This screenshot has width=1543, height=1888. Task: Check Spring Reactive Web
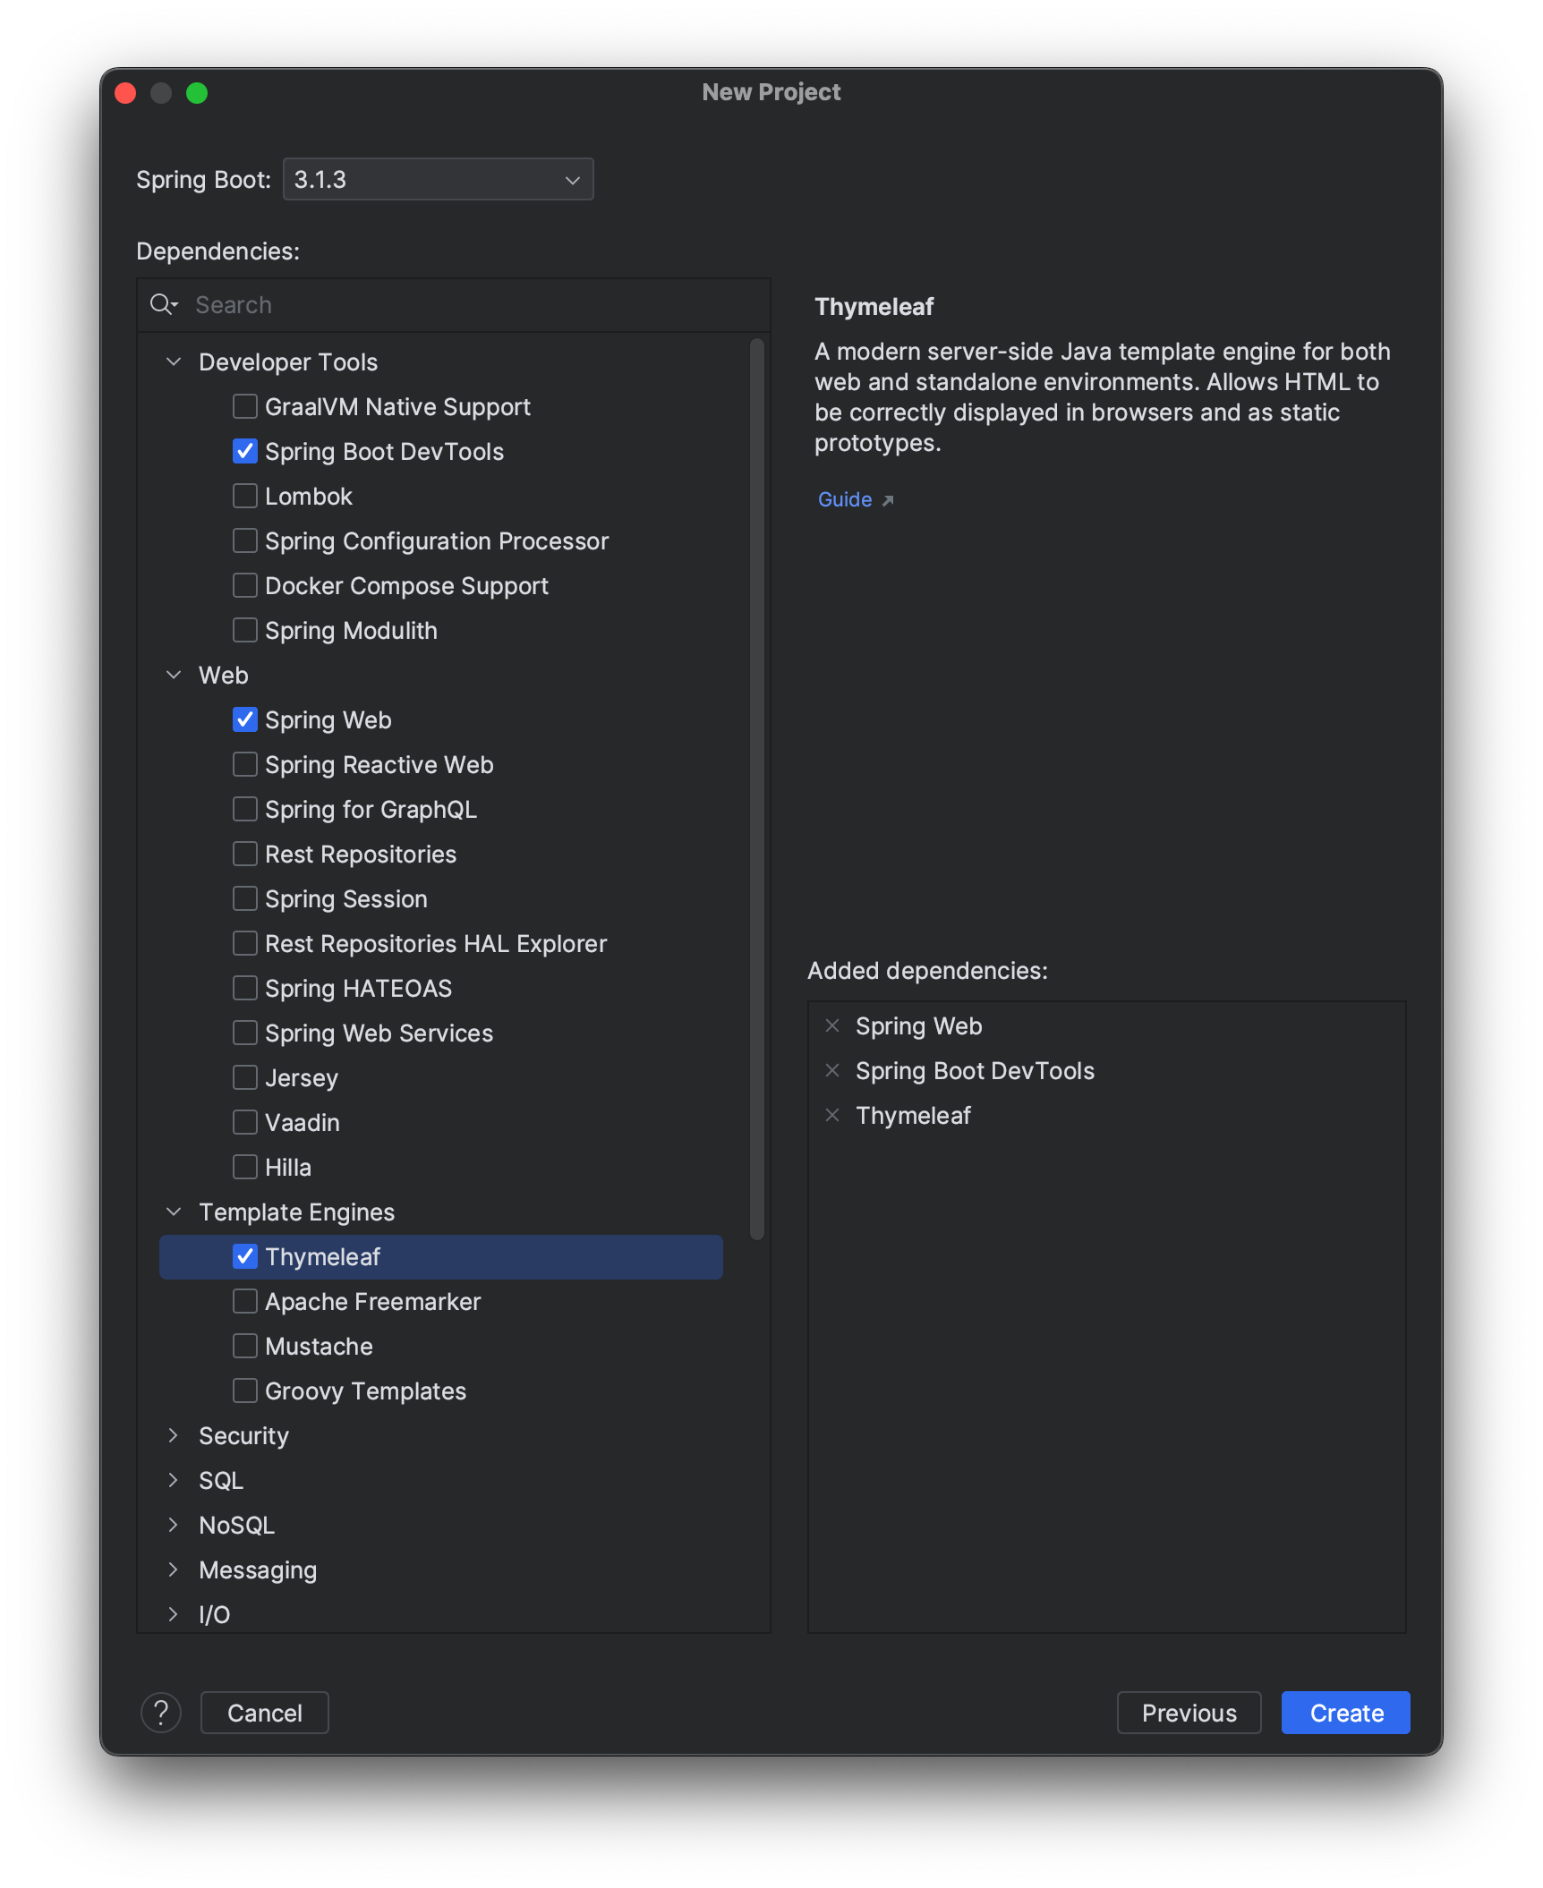[x=245, y=764]
